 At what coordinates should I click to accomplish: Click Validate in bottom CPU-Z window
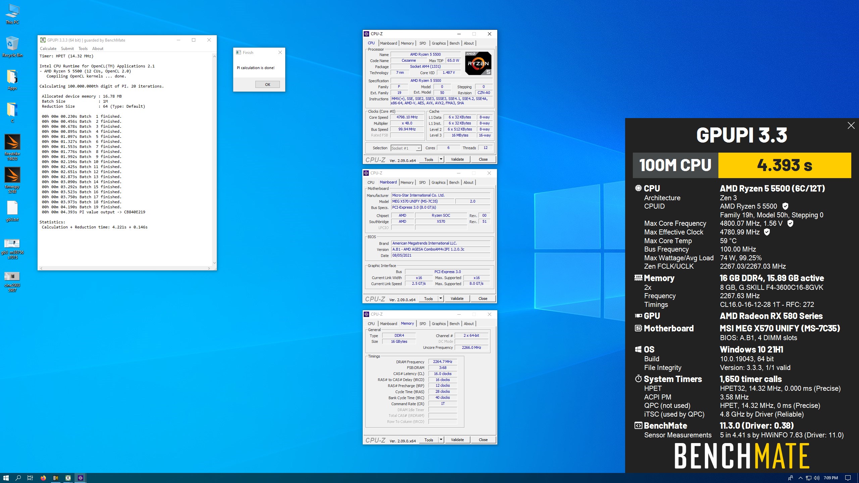[x=457, y=440]
